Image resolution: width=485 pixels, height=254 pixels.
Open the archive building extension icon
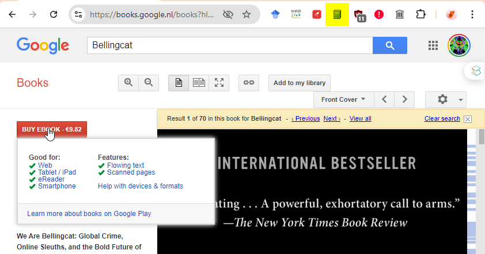(400, 14)
